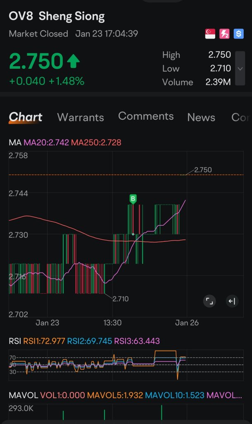Viewport: 252px width, 424px height.
Task: Open the RSI indicator label
Action: (x=15, y=341)
